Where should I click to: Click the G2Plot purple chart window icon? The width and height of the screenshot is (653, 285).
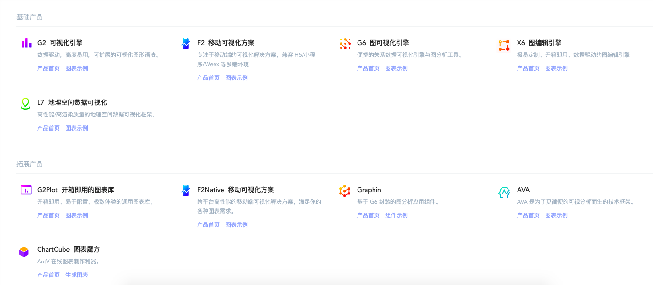coord(26,190)
